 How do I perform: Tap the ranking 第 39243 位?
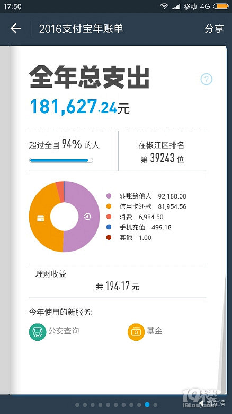click(x=162, y=158)
